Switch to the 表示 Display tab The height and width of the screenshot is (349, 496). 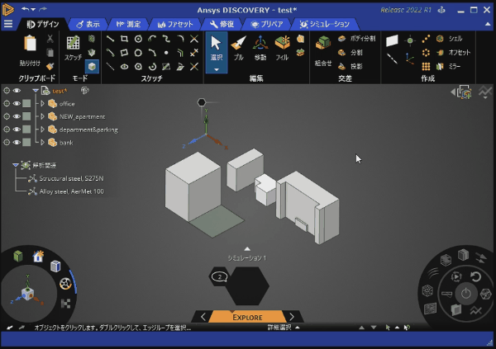(x=88, y=24)
